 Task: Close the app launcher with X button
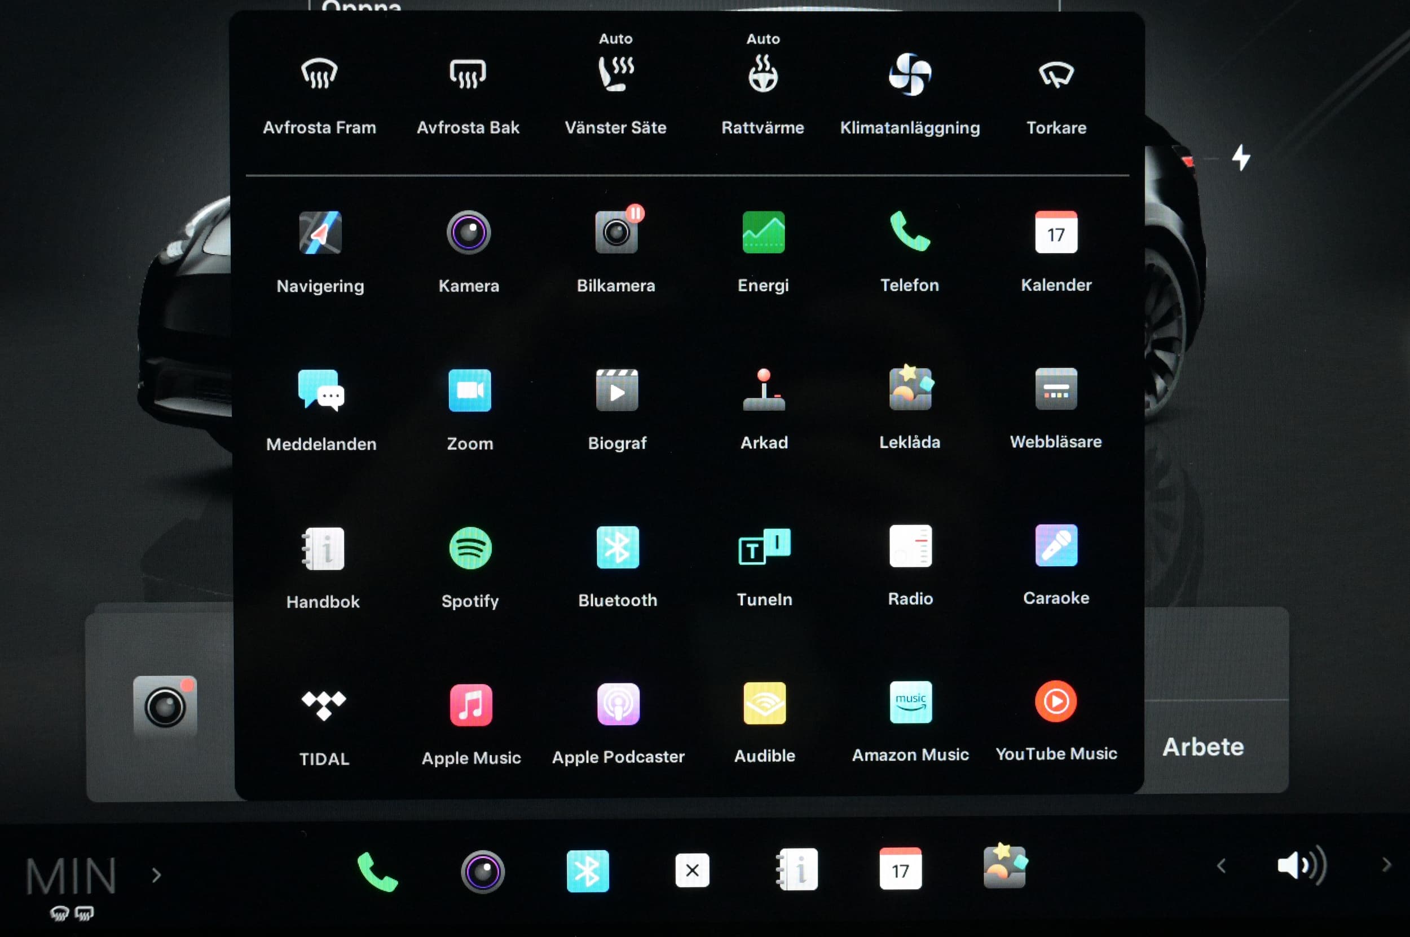click(x=692, y=871)
